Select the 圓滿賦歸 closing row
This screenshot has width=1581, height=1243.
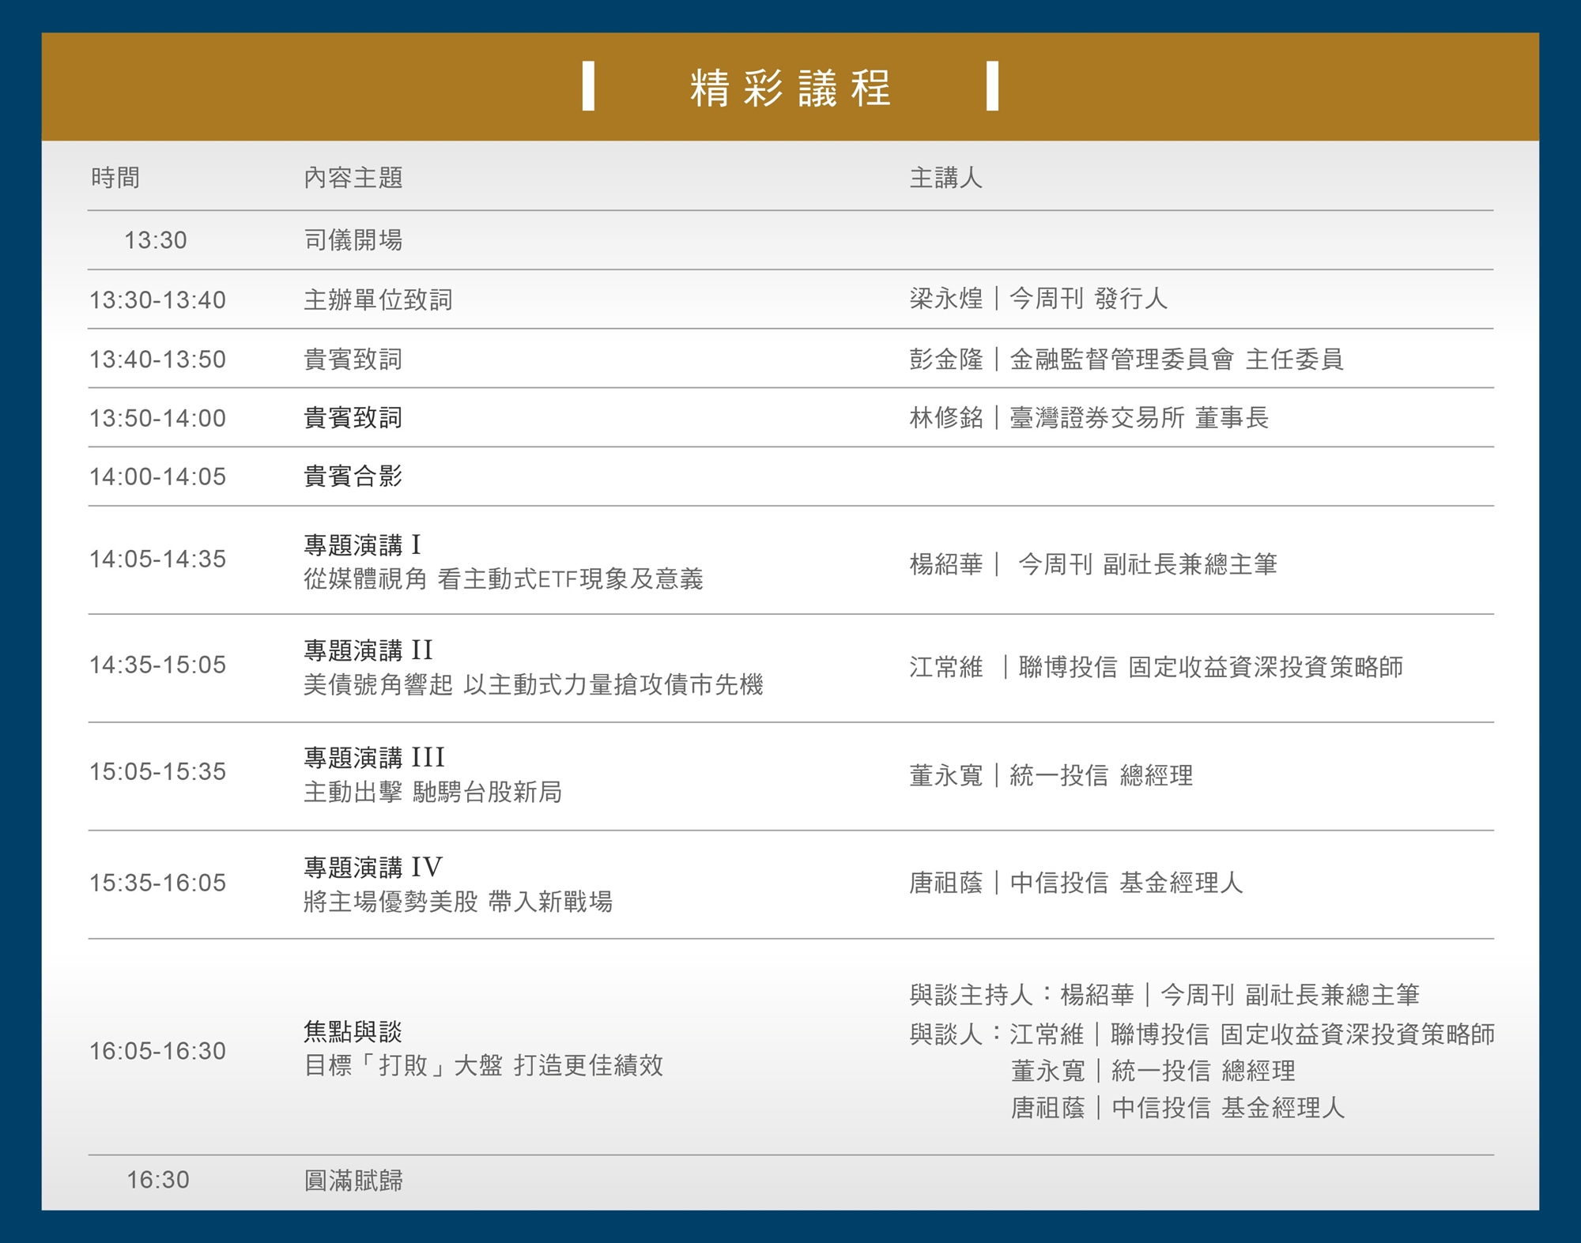353,1181
